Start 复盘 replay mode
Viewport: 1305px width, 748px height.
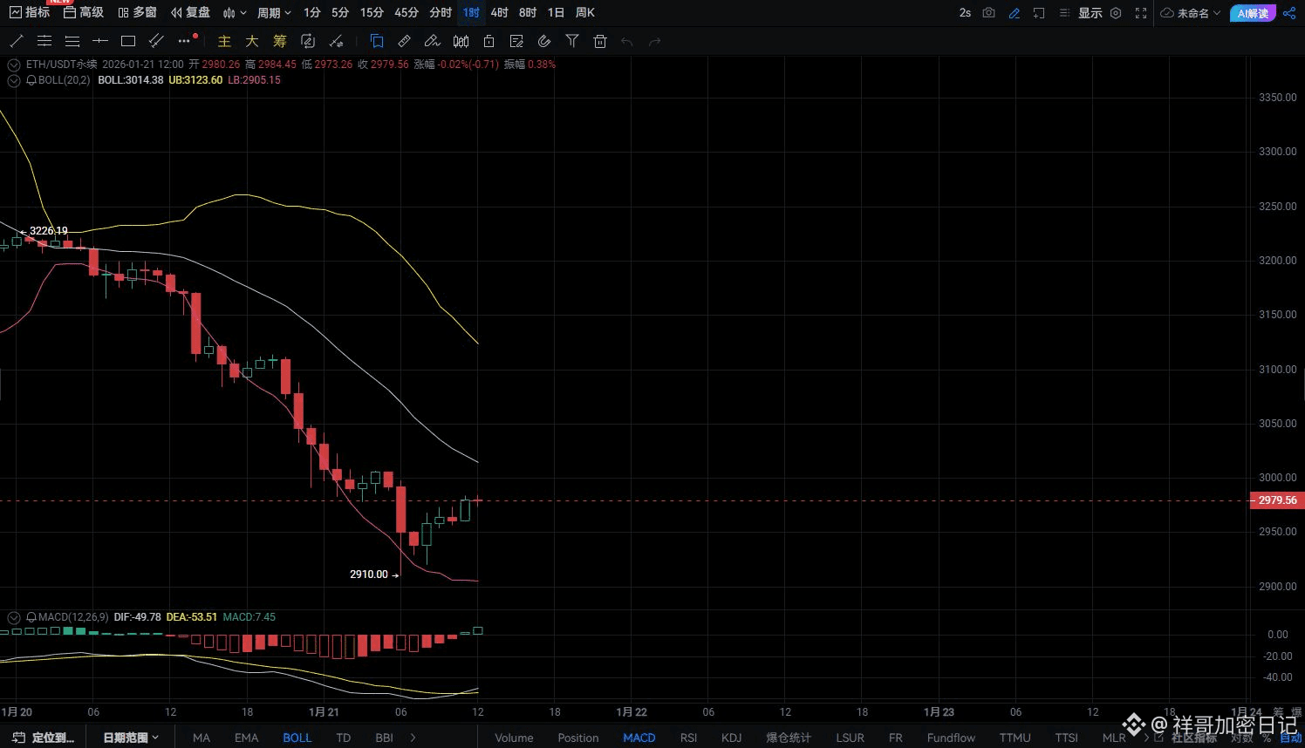[190, 12]
